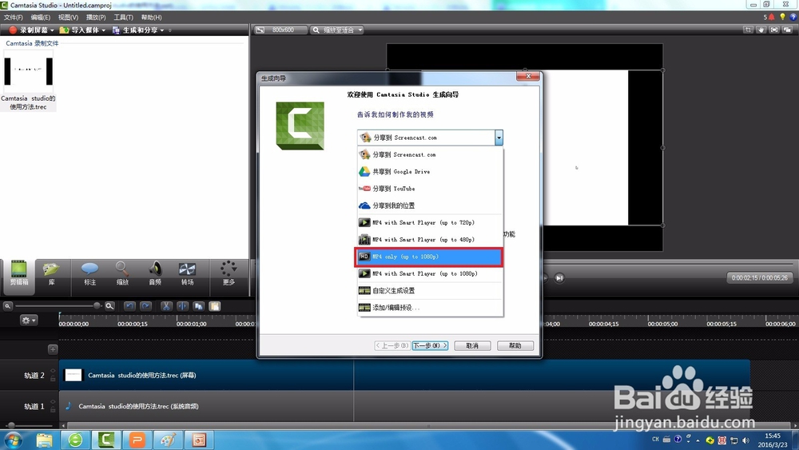
Task: Copy selected timeline media
Action: coord(199,306)
